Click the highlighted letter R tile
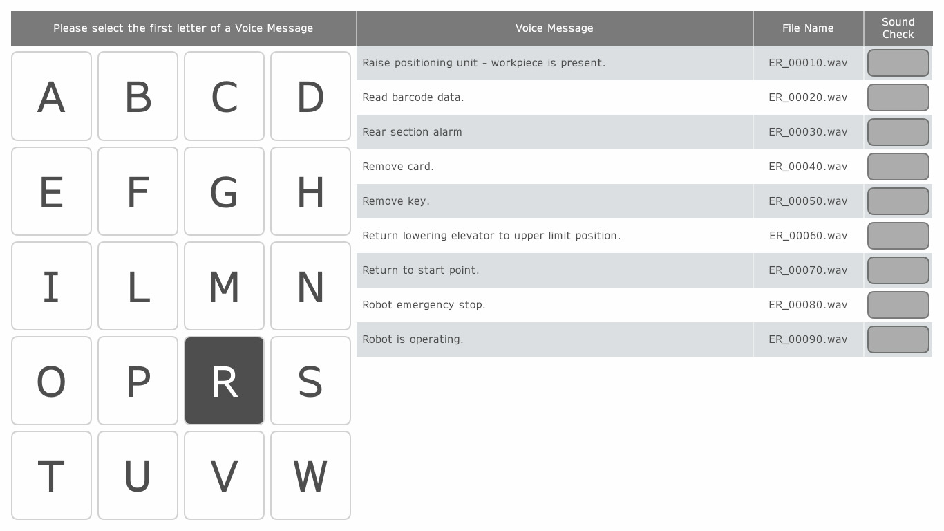Screen dimensions: 944x531 coord(224,381)
